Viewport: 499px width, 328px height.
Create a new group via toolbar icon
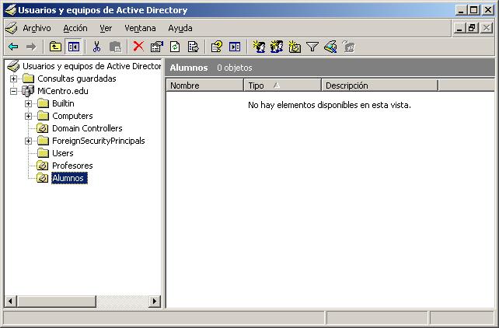[x=277, y=47]
